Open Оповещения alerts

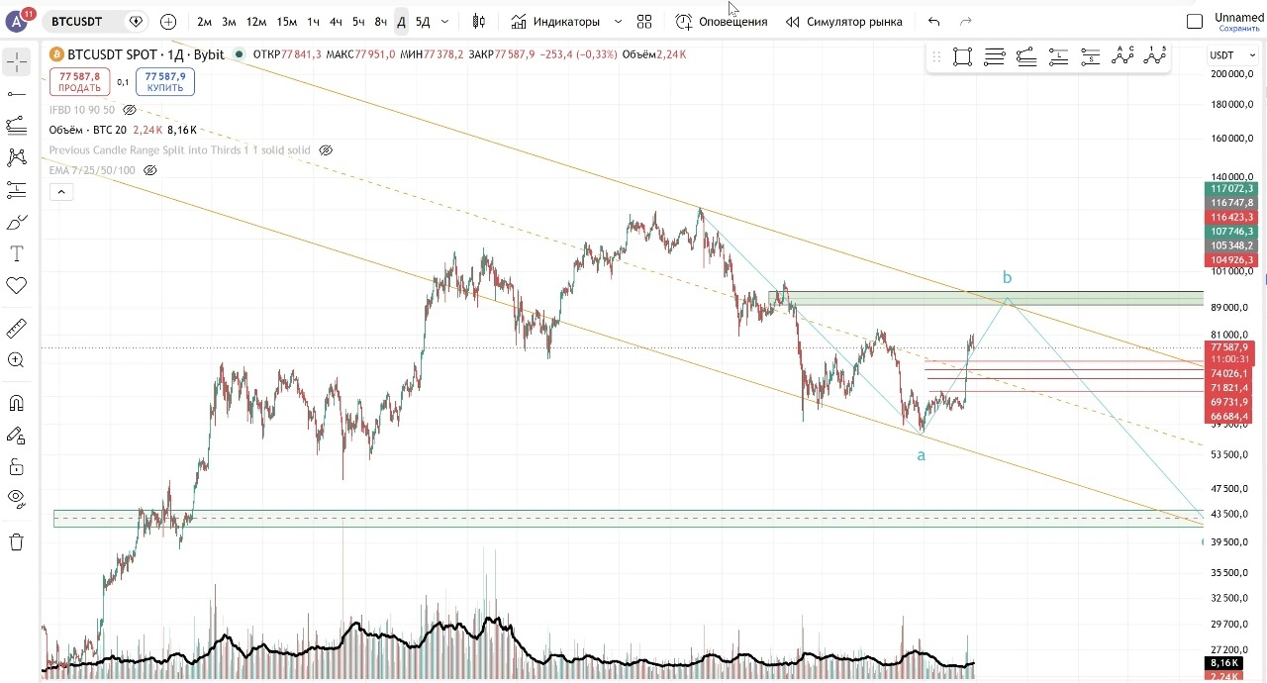721,21
